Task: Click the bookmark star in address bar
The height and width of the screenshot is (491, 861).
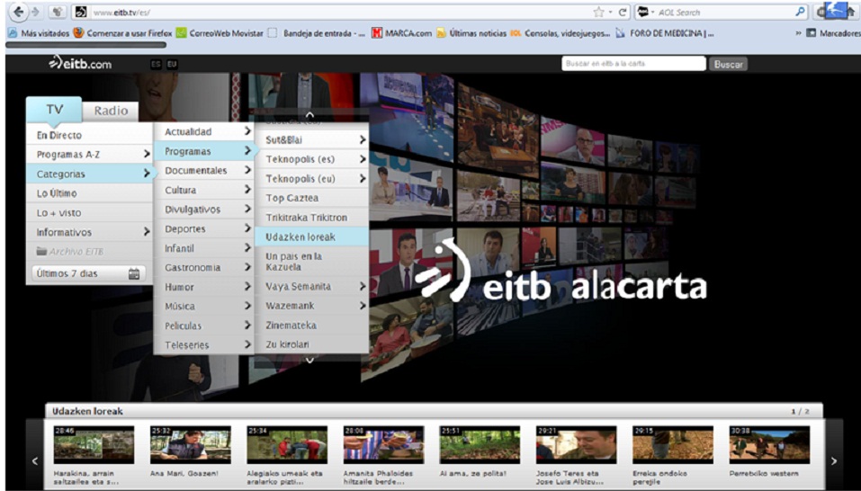Action: tap(598, 12)
